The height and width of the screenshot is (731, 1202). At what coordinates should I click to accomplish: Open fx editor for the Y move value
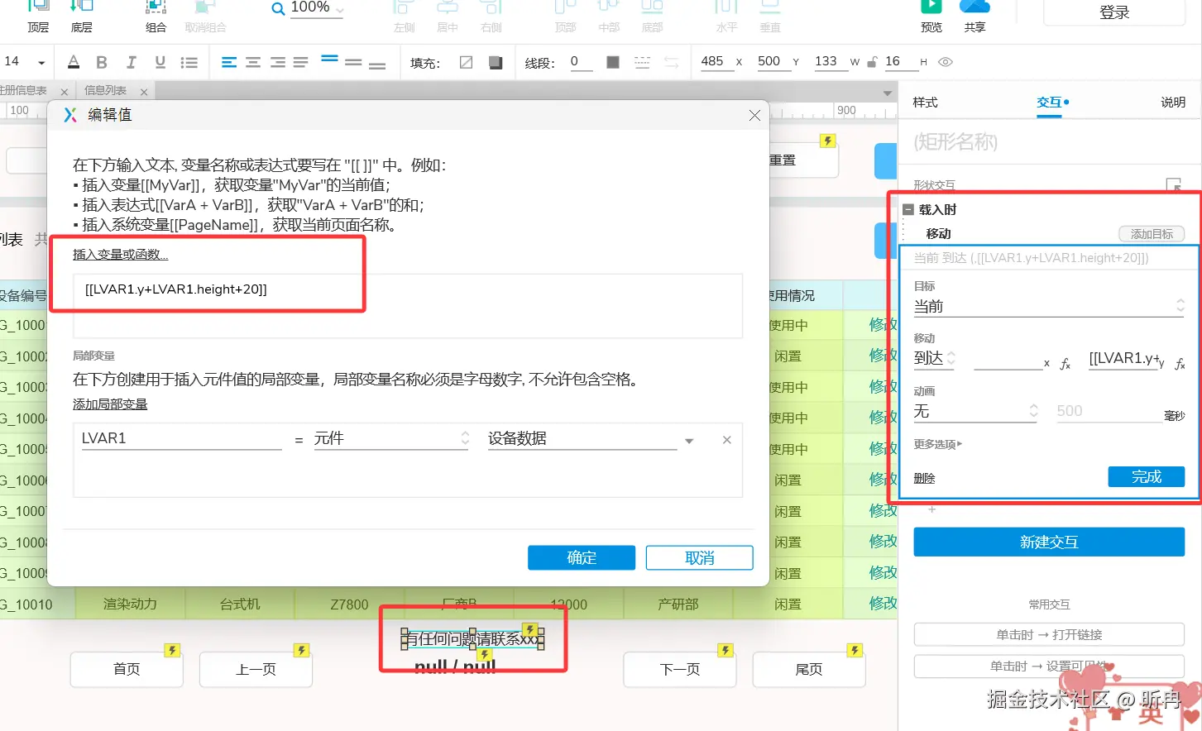click(1180, 363)
